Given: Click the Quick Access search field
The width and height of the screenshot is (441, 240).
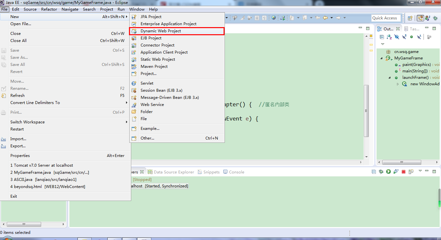Looking at the screenshot, I should (386, 18).
